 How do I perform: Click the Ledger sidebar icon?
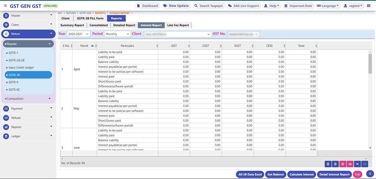pyautogui.click(x=6, y=136)
